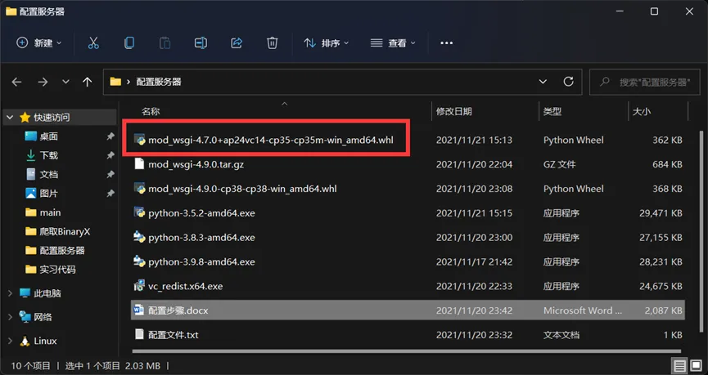The width and height of the screenshot is (708, 375).
Task: Click the 文本文档 type cell
Action: (x=561, y=335)
